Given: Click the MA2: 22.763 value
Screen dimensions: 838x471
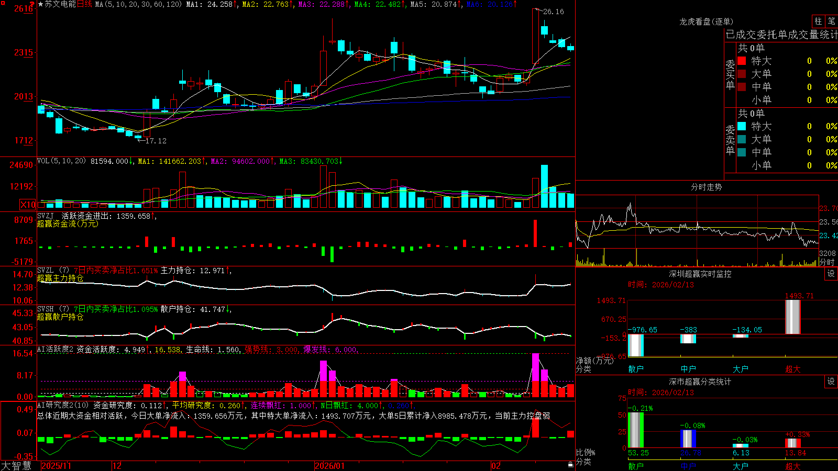Looking at the screenshot, I should [268, 4].
